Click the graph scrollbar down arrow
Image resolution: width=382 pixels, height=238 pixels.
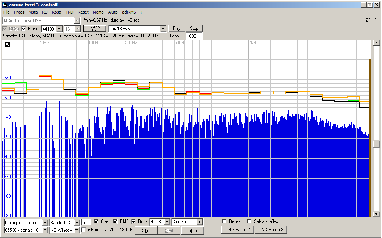376,214
